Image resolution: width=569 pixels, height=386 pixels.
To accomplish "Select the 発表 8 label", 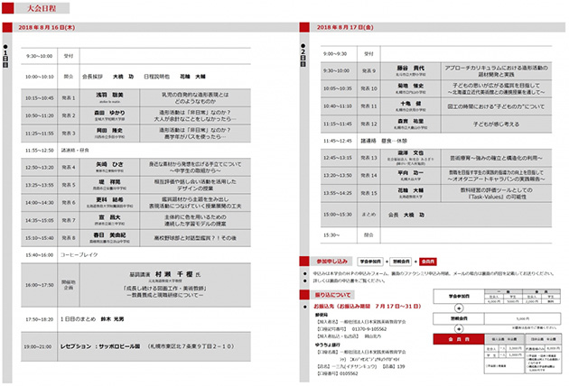I will tap(69, 238).
